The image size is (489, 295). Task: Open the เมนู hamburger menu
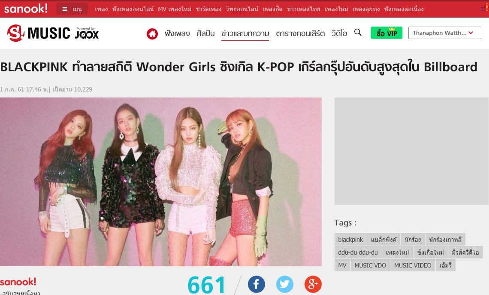pyautogui.click(x=72, y=9)
